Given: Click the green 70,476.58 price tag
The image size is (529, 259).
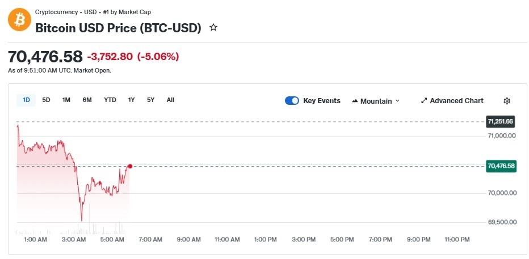Looking at the screenshot, I should [500, 166].
